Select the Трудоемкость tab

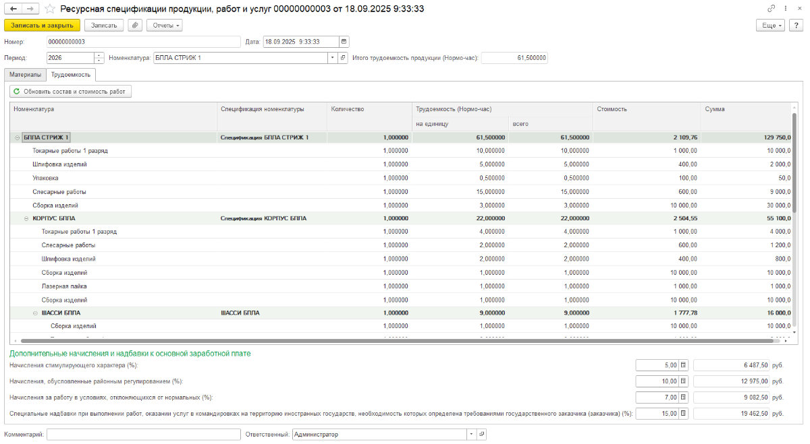click(x=71, y=75)
